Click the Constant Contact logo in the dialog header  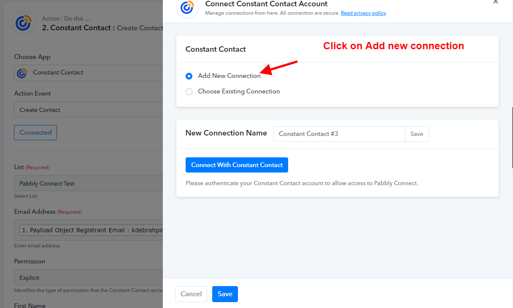click(x=187, y=7)
